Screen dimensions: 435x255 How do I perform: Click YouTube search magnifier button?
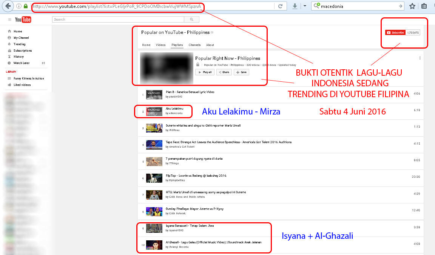pos(191,19)
